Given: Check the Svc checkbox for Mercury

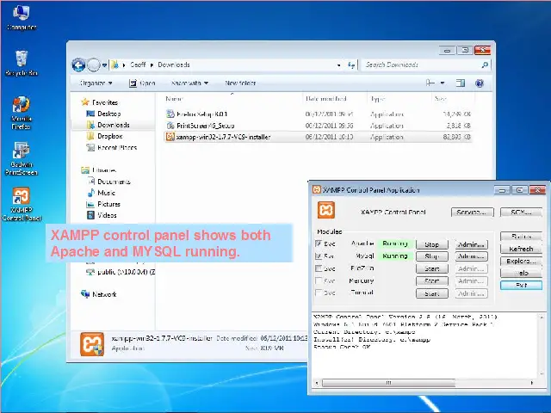Looking at the screenshot, I should click(319, 280).
